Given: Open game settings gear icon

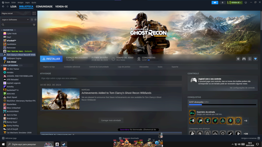Looking at the screenshot, I should [238, 59].
